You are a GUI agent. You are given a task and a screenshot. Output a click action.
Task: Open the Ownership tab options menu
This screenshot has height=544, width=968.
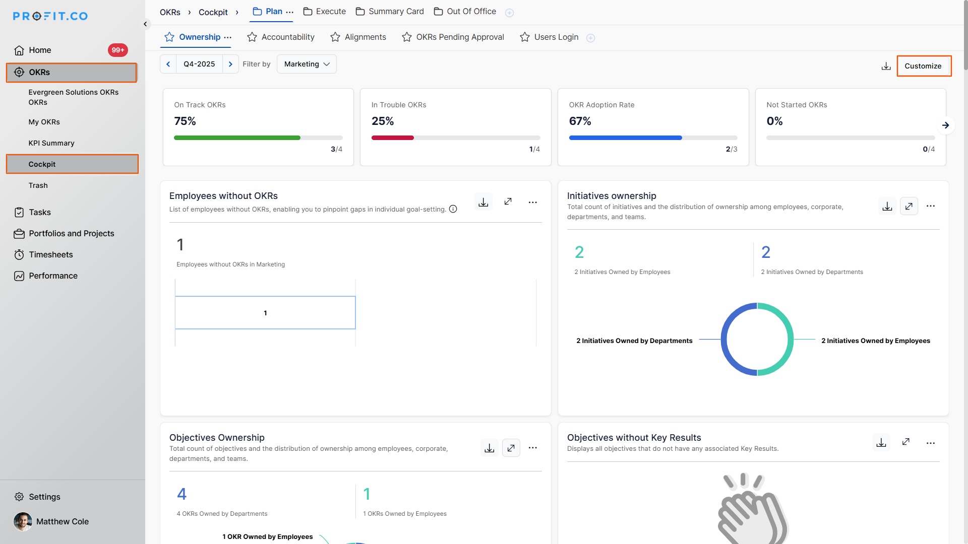(228, 37)
